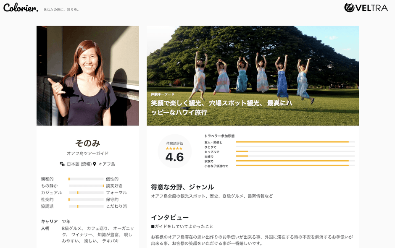Click the 親和的–個性的 slider marker
The width and height of the screenshot is (395, 248).
pyautogui.click(x=69, y=179)
